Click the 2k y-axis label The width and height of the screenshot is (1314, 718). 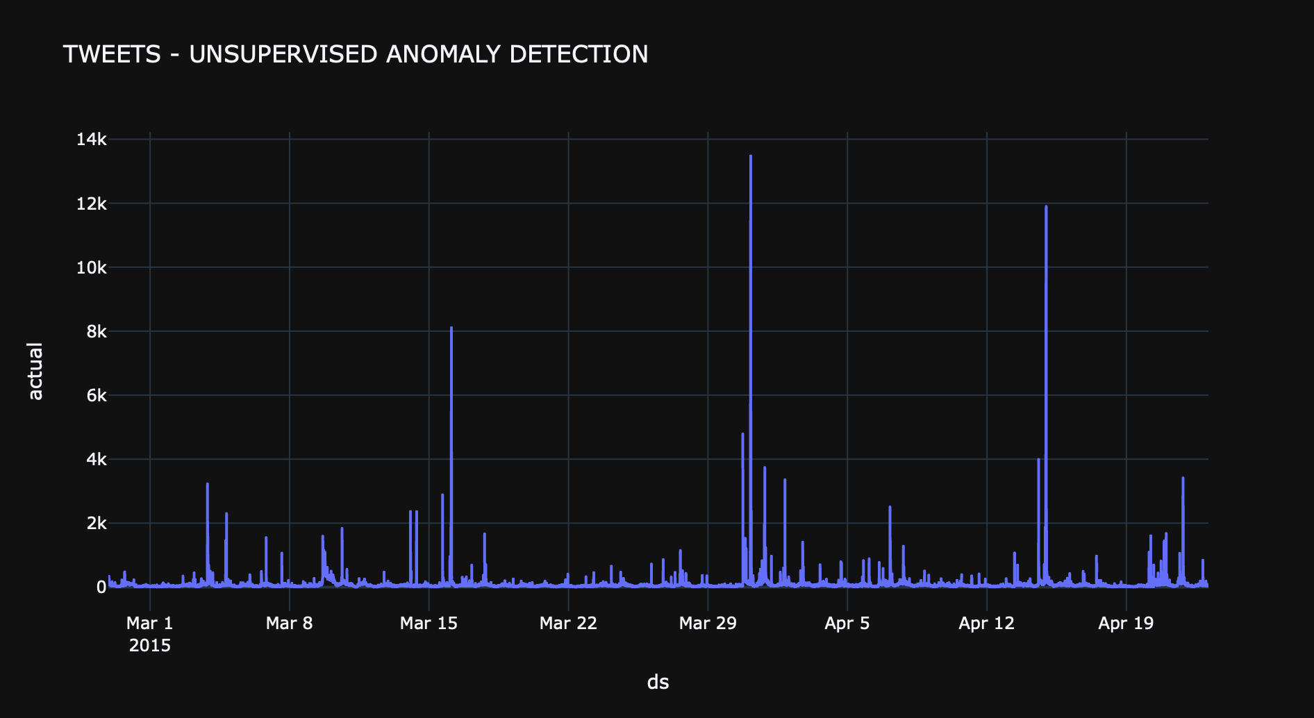[x=97, y=523]
